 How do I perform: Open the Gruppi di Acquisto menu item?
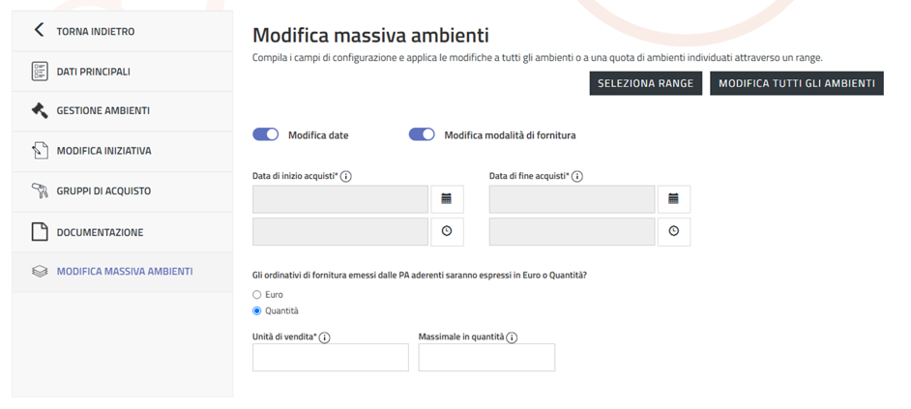coord(103,191)
